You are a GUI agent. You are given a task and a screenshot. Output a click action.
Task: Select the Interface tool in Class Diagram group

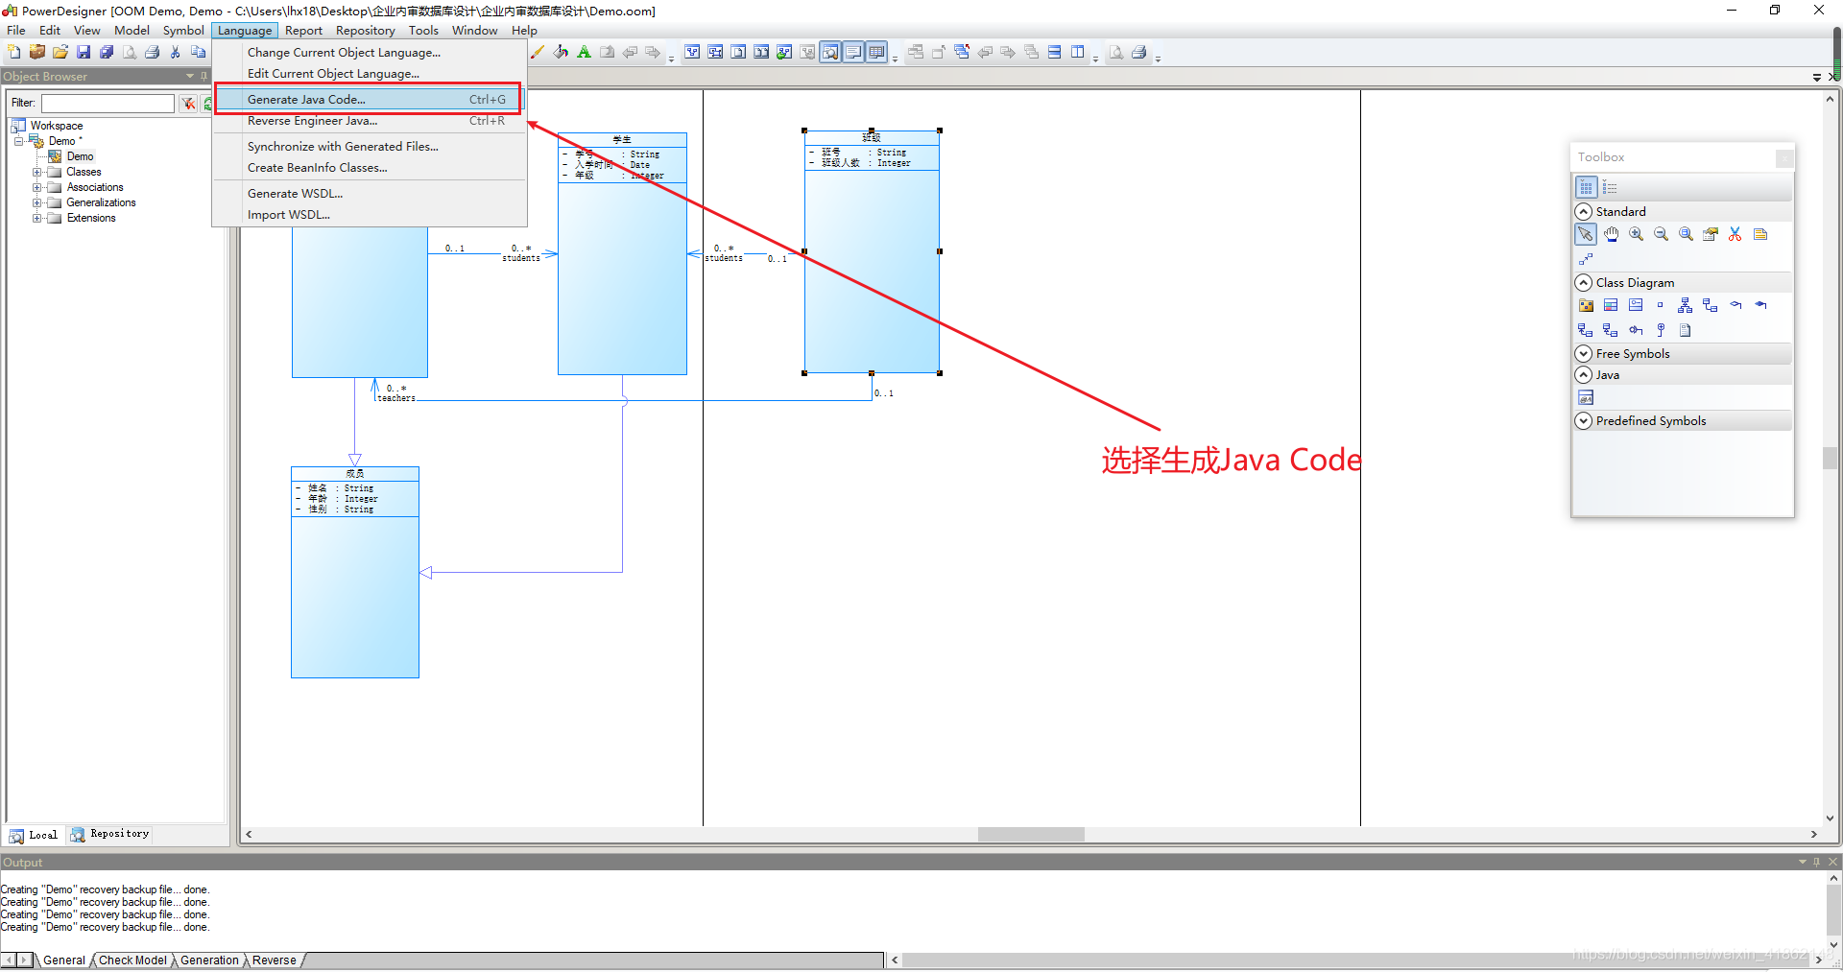pos(1636,305)
